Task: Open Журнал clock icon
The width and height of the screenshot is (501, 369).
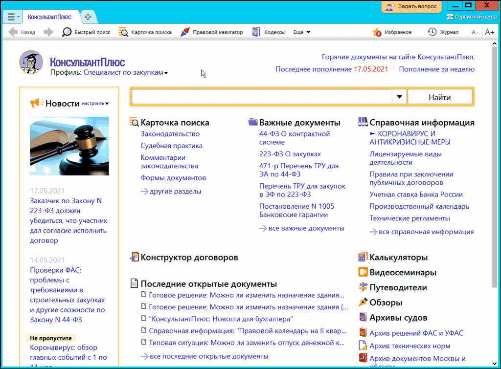Action: pyautogui.click(x=432, y=32)
